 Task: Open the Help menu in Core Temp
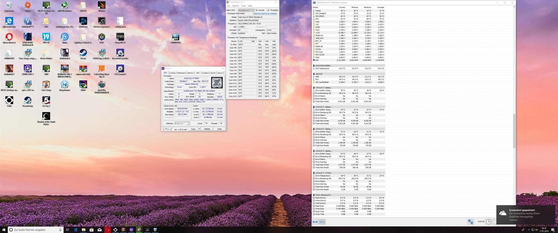coord(250,6)
